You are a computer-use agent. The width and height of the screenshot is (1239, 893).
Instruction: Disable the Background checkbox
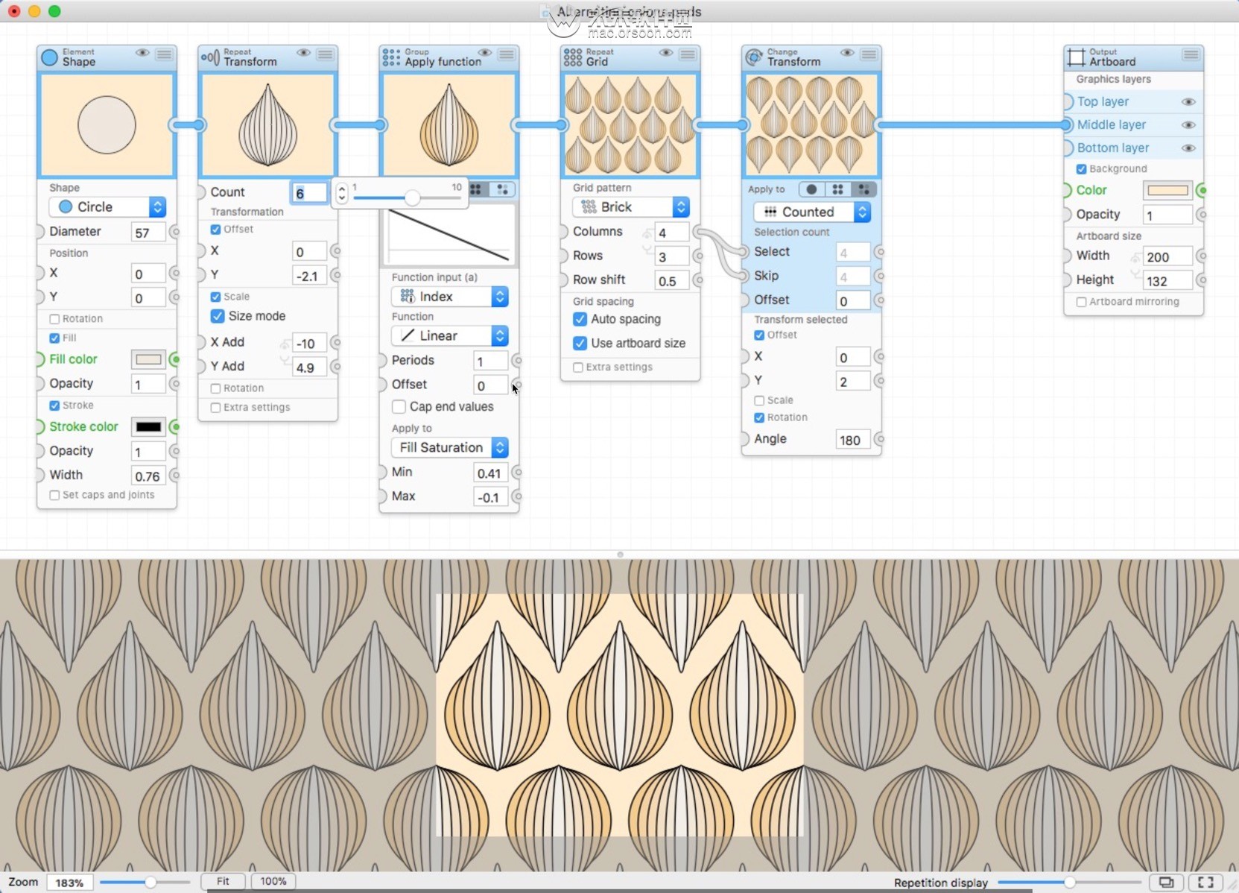tap(1081, 169)
